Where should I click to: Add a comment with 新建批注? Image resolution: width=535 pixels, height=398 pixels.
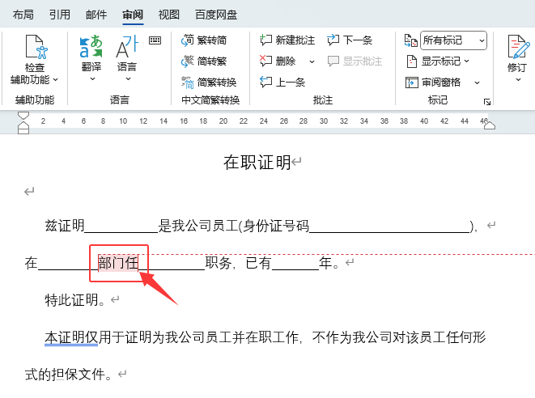(x=287, y=40)
